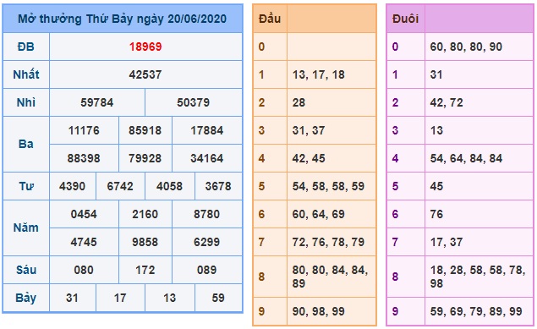Select the Năm row label
The height and width of the screenshot is (329, 537).
[x=26, y=228]
